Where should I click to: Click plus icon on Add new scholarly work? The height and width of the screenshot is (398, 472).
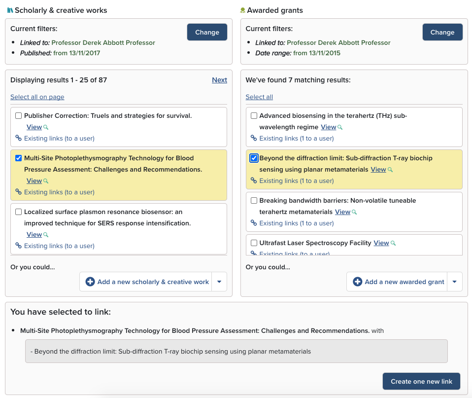[x=90, y=282]
